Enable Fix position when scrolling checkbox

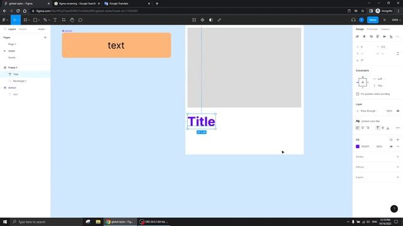click(x=358, y=94)
